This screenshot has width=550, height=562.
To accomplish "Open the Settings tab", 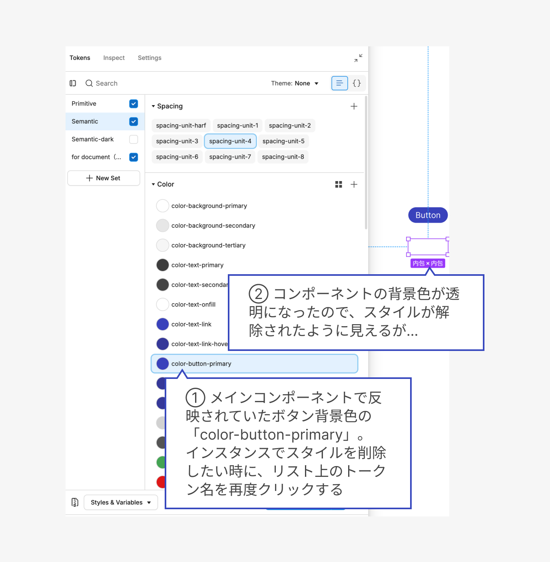I will tap(149, 58).
